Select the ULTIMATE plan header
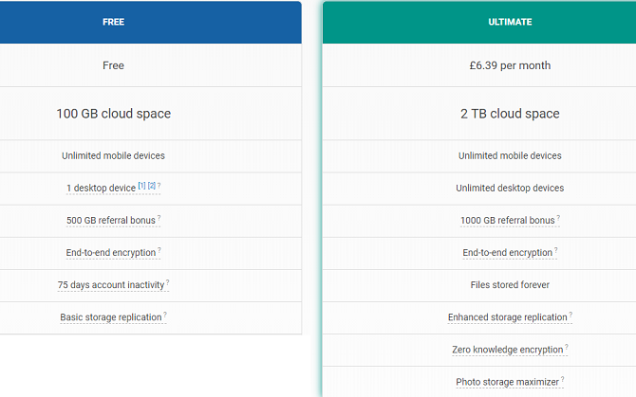Viewport: 636px width, 397px height. pos(512,22)
